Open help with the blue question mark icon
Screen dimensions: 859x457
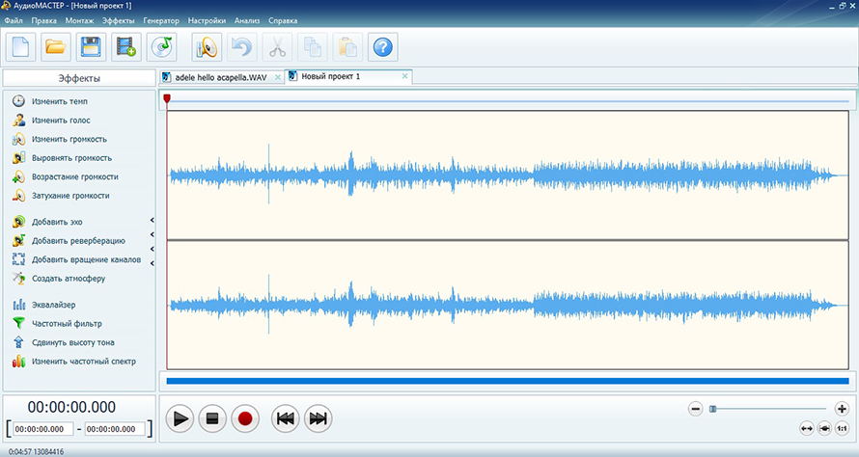pos(383,46)
